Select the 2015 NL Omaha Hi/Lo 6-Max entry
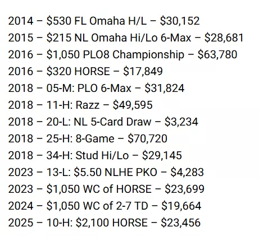This screenshot has width=259, height=236. [x=126, y=38]
